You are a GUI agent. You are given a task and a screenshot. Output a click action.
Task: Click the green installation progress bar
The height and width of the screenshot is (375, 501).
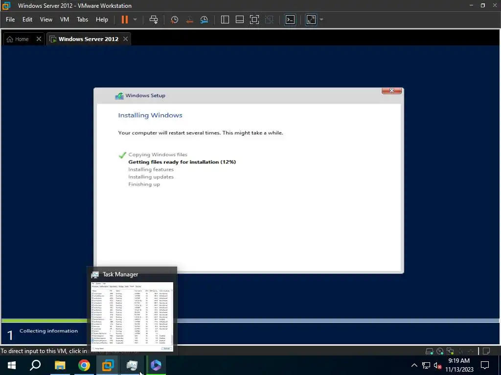pos(44,320)
